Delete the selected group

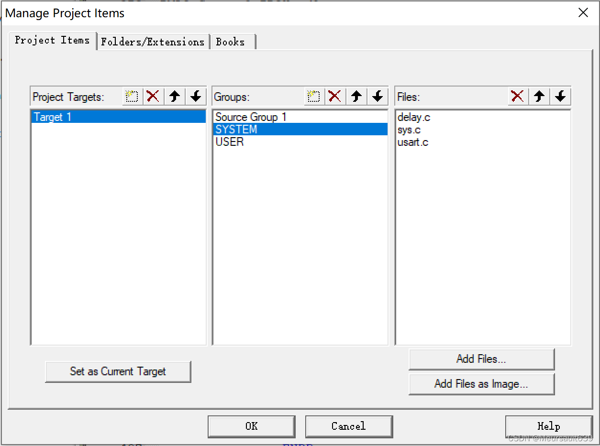[x=335, y=97]
